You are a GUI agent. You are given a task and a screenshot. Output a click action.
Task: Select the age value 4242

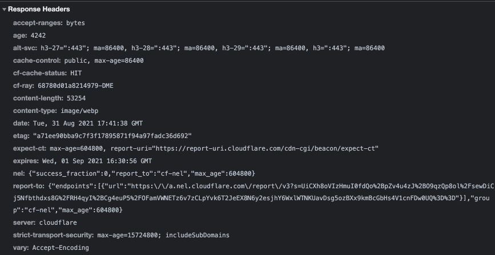pos(39,35)
